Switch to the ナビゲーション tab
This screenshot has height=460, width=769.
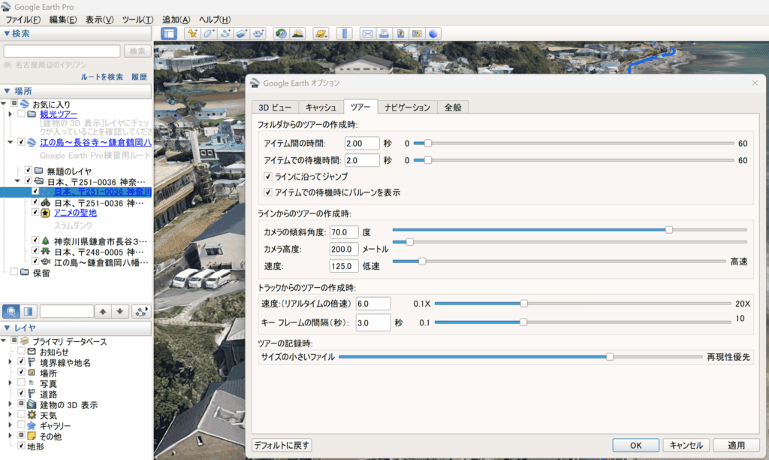click(407, 107)
